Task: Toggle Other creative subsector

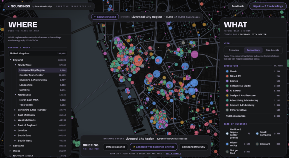Action: click(x=253, y=110)
